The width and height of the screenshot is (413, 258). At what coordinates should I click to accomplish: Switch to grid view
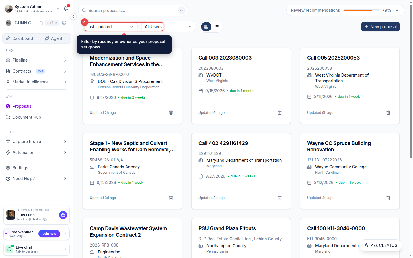click(206, 27)
